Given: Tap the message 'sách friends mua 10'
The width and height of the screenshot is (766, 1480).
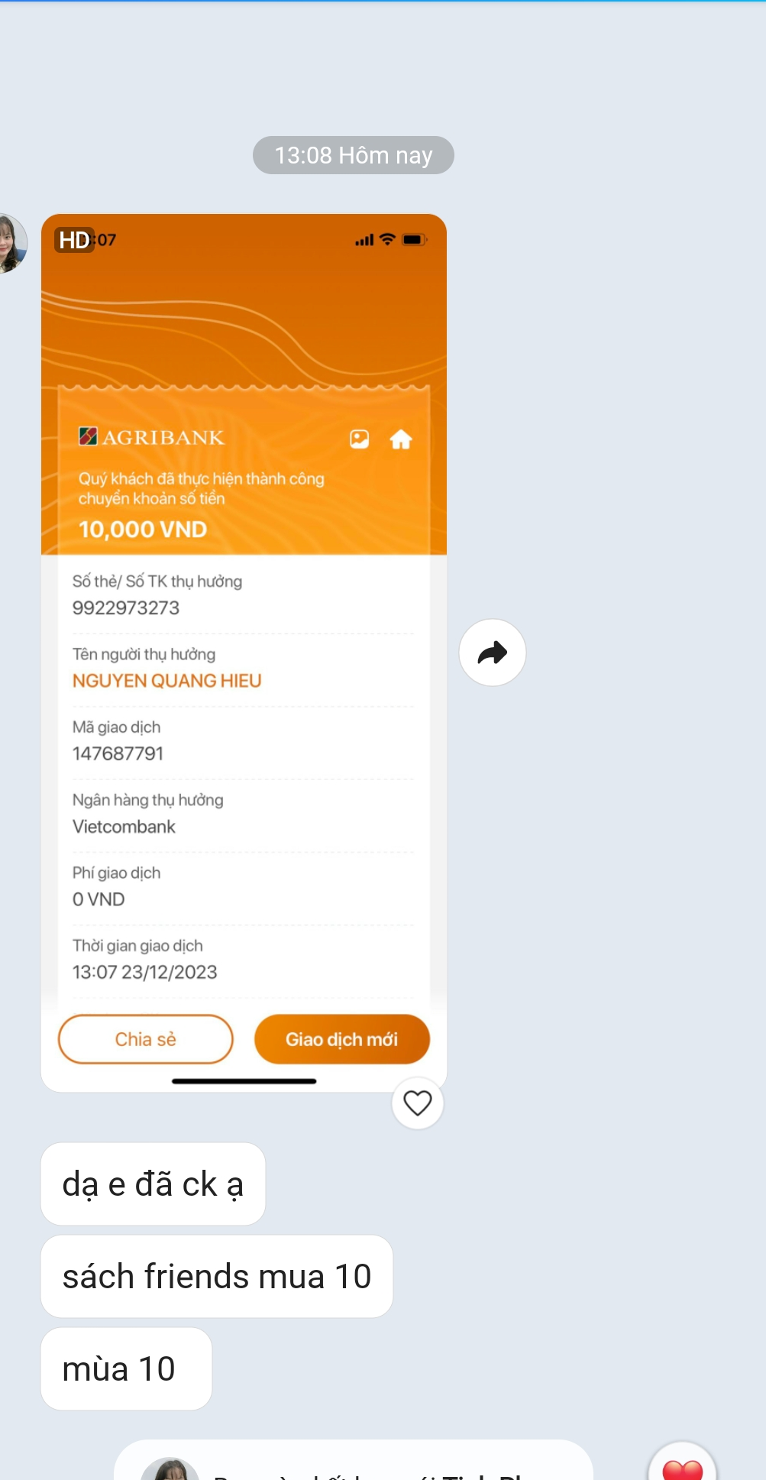Looking at the screenshot, I should click(217, 1277).
